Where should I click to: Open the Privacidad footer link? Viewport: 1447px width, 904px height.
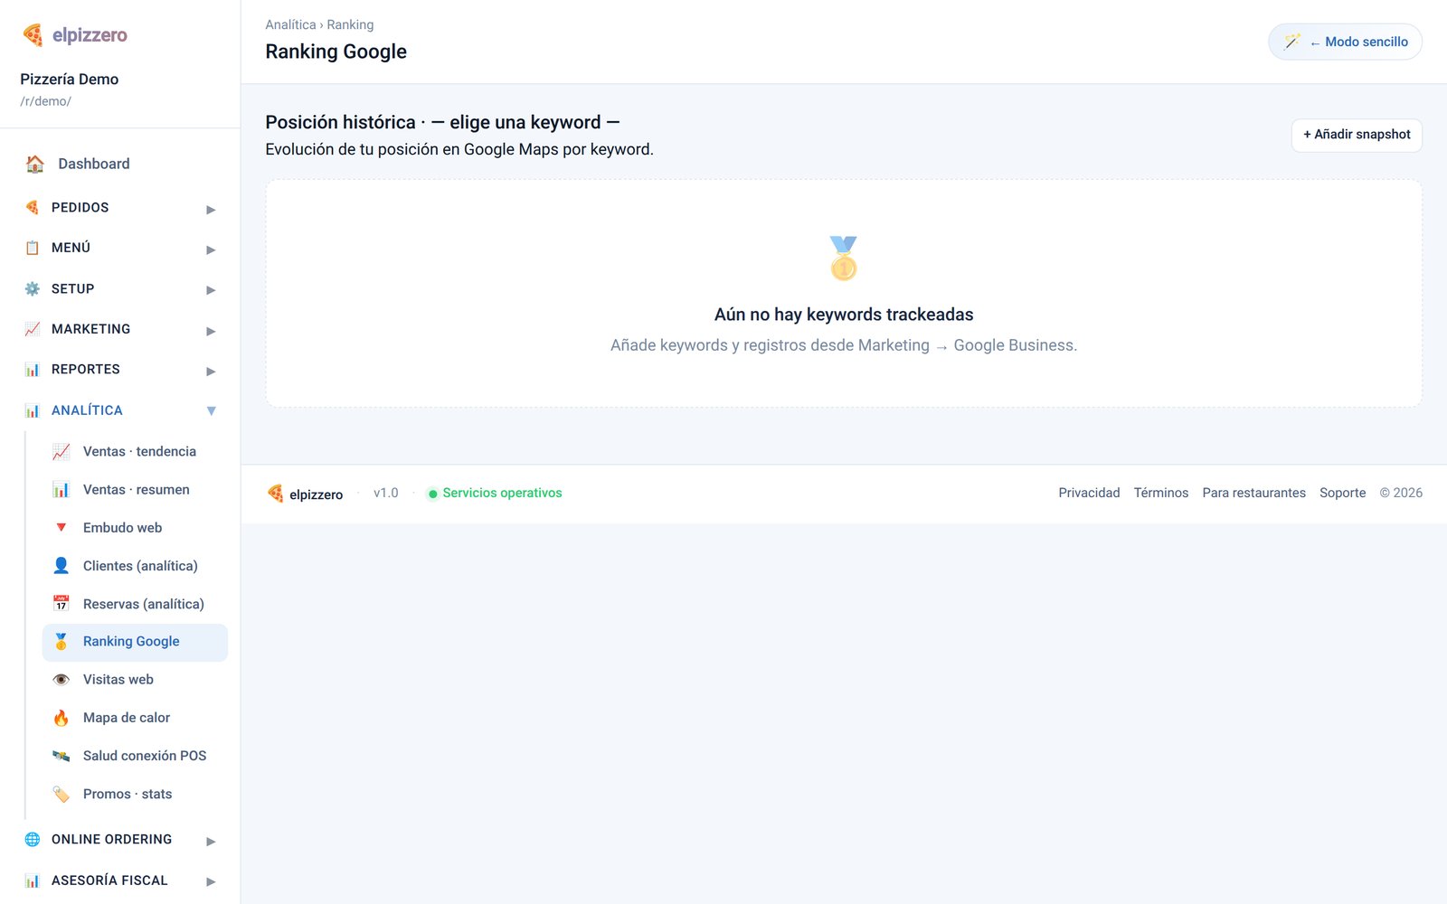(x=1089, y=493)
